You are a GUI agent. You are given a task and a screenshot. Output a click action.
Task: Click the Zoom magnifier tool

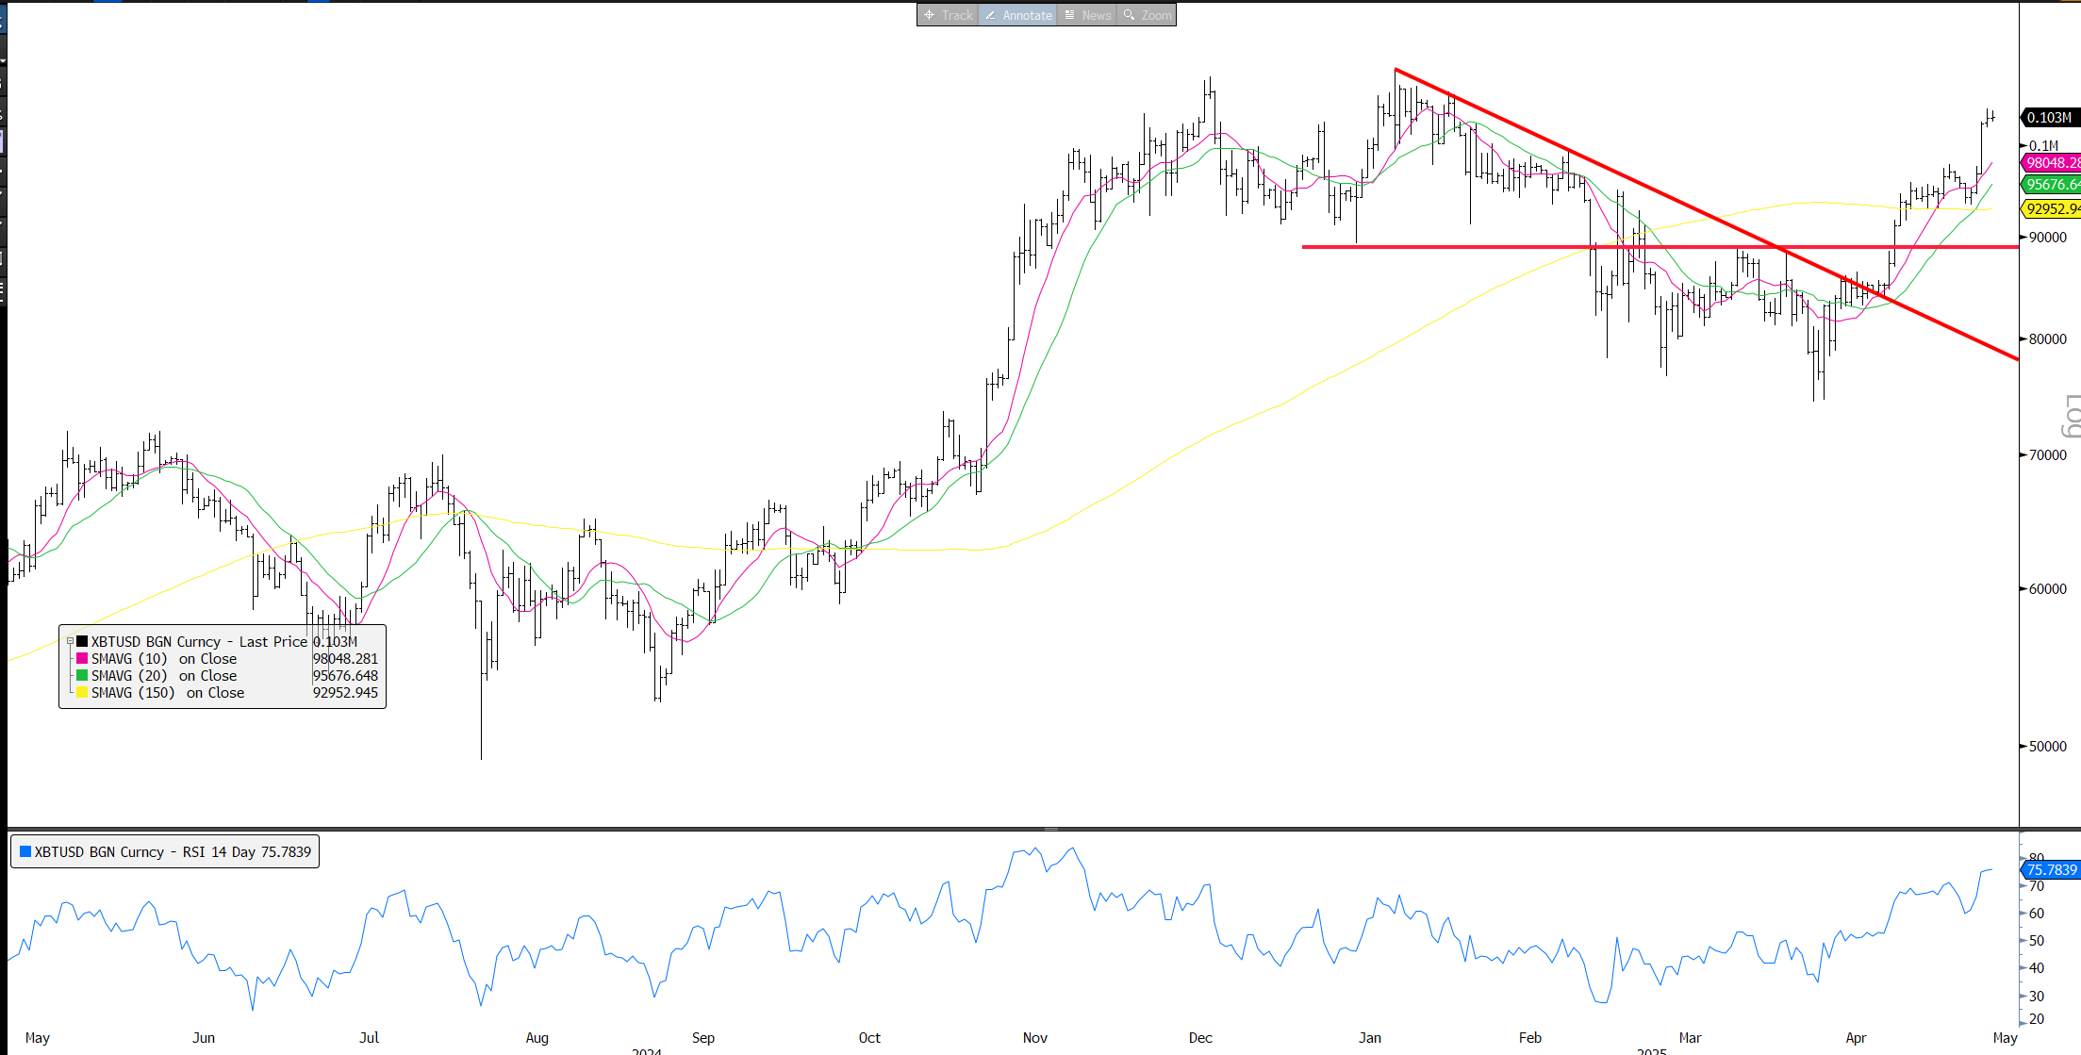1147,15
